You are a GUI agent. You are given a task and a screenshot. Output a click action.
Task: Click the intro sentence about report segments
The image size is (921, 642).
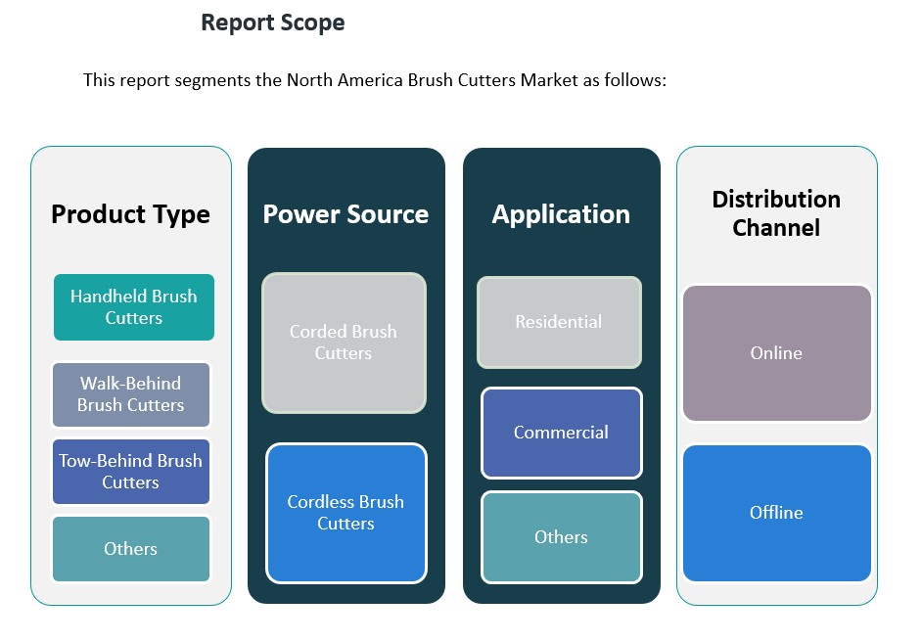374,80
